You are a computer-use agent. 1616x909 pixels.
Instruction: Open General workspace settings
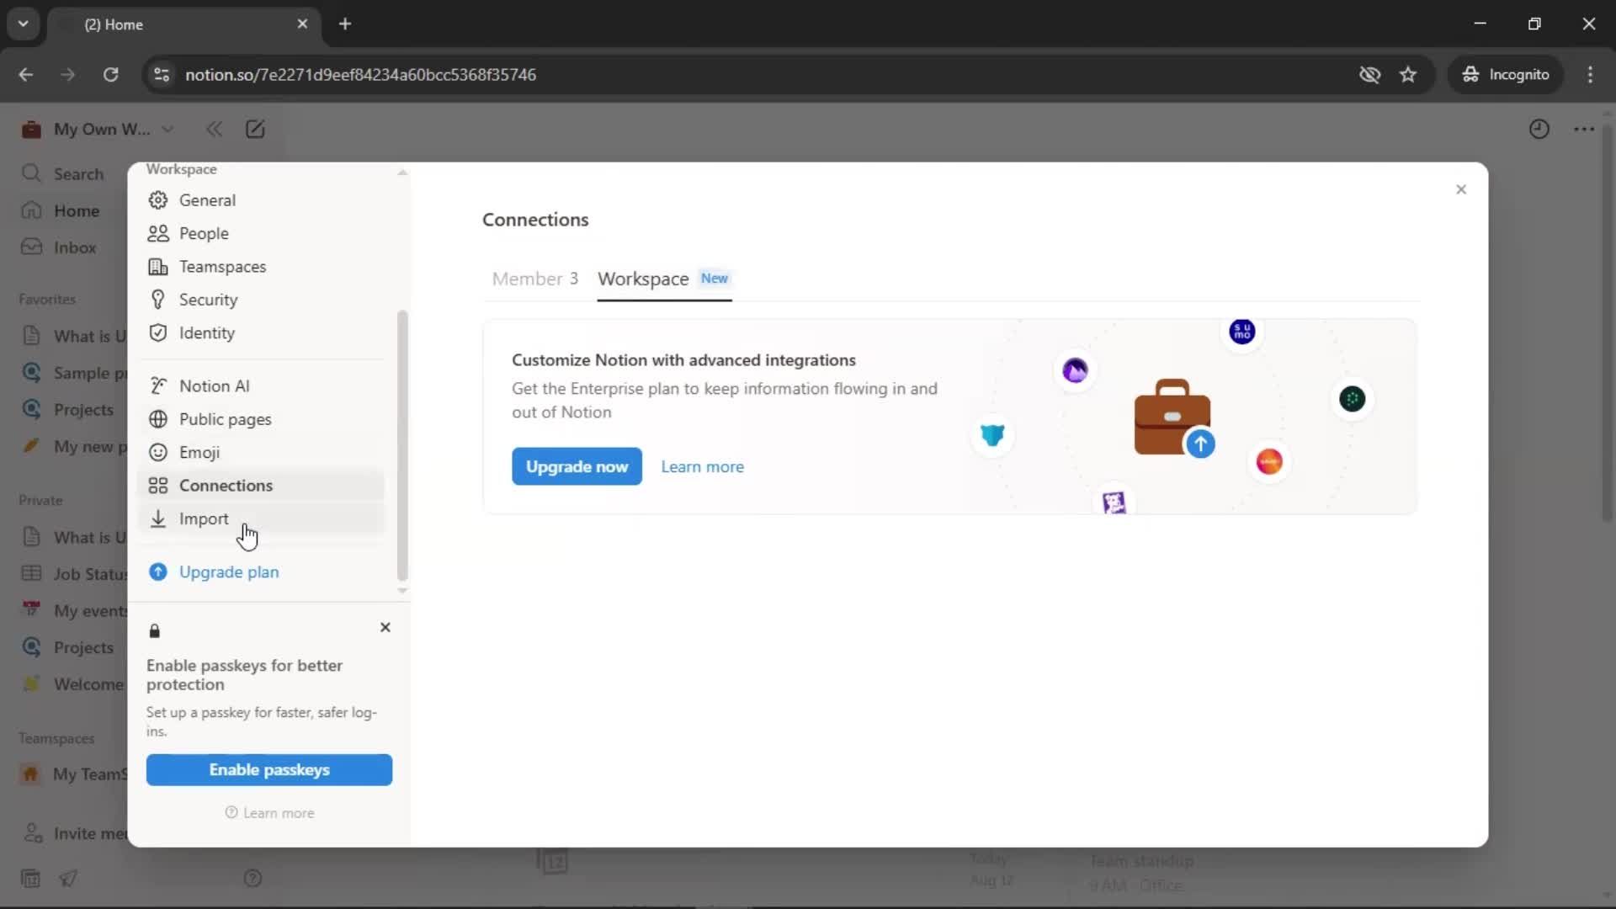261,200
